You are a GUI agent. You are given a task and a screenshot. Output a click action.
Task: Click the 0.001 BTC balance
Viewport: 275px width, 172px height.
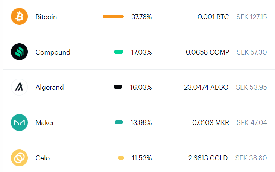(x=213, y=17)
